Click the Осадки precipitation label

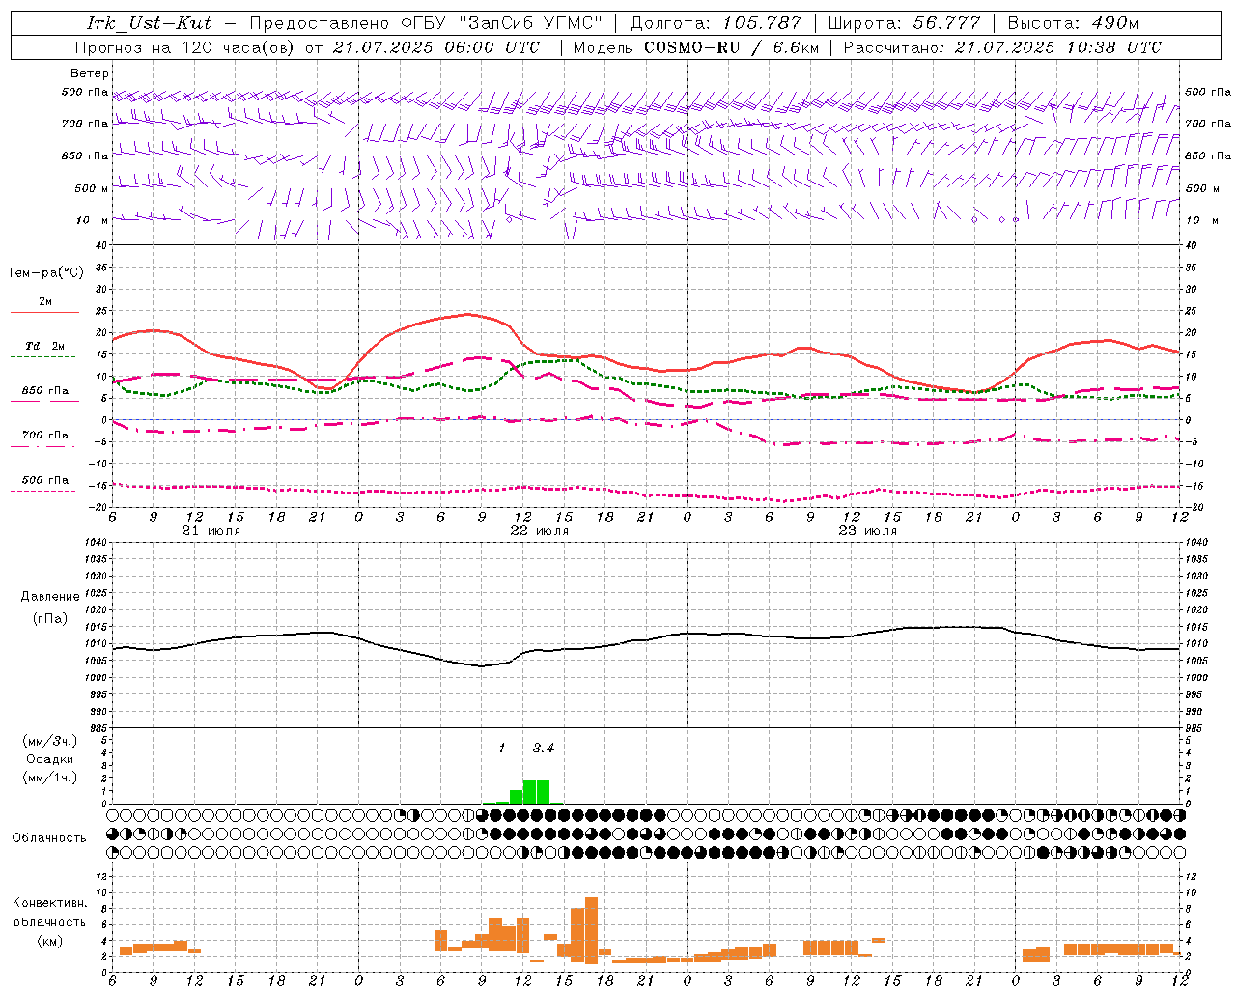(49, 759)
